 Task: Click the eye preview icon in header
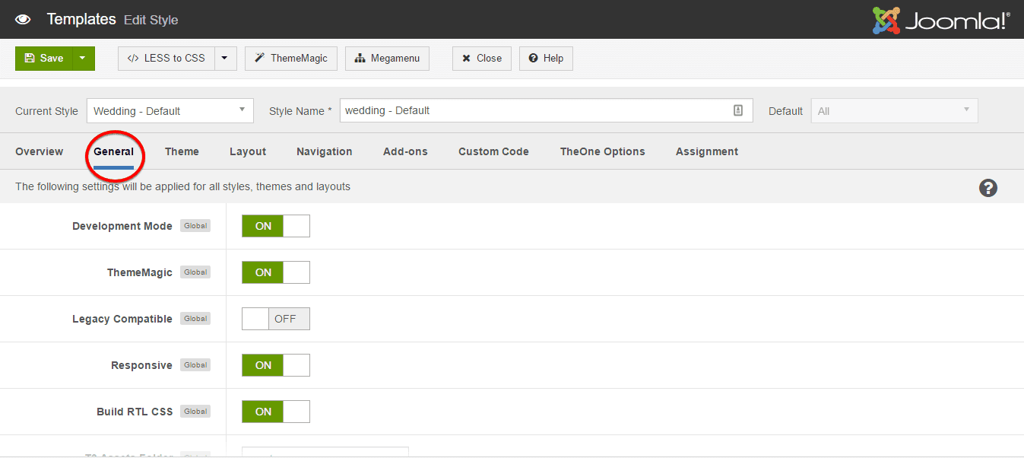(23, 20)
